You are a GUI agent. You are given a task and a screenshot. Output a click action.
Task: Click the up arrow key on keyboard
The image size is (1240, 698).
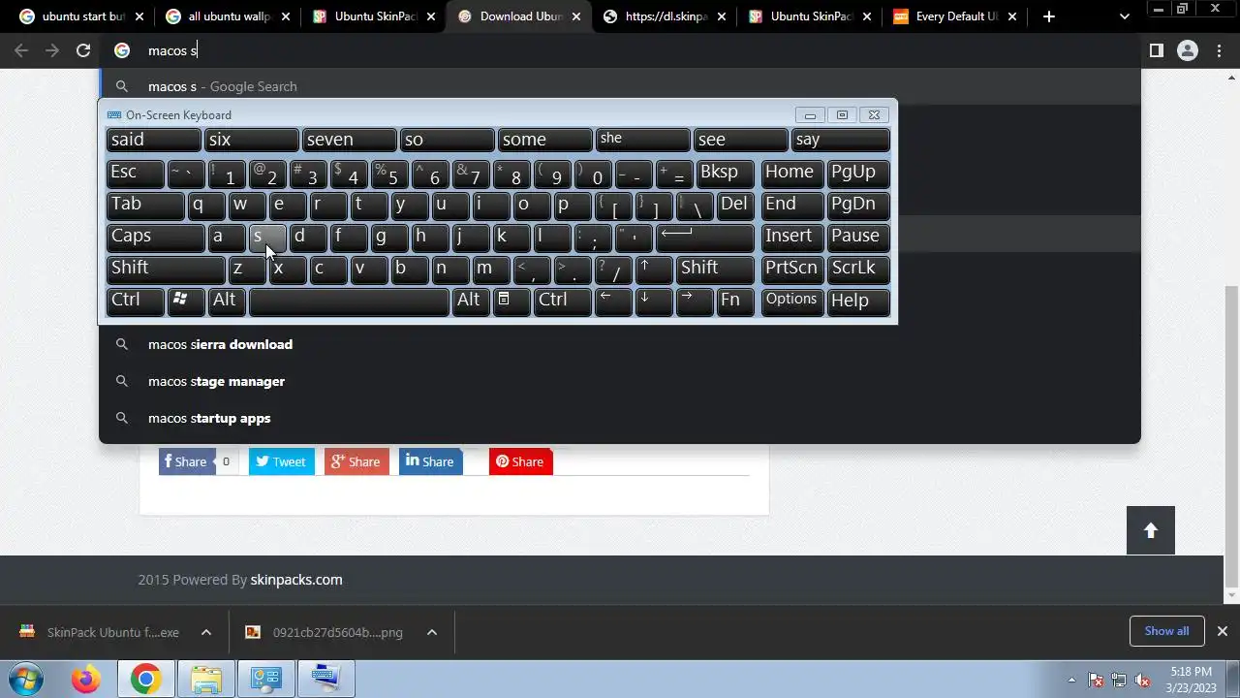tap(654, 269)
